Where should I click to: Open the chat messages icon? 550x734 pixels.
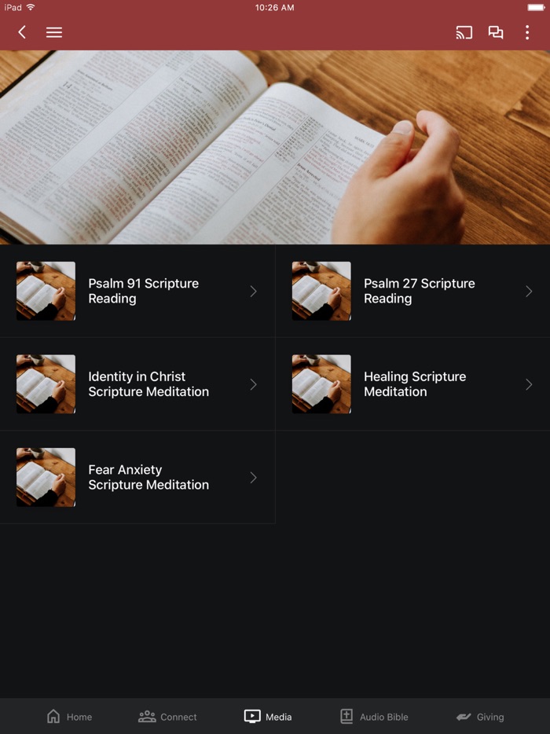(496, 32)
